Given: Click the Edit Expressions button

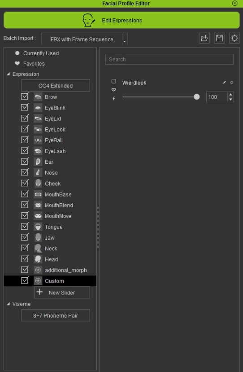Looking at the screenshot, I should (121, 20).
